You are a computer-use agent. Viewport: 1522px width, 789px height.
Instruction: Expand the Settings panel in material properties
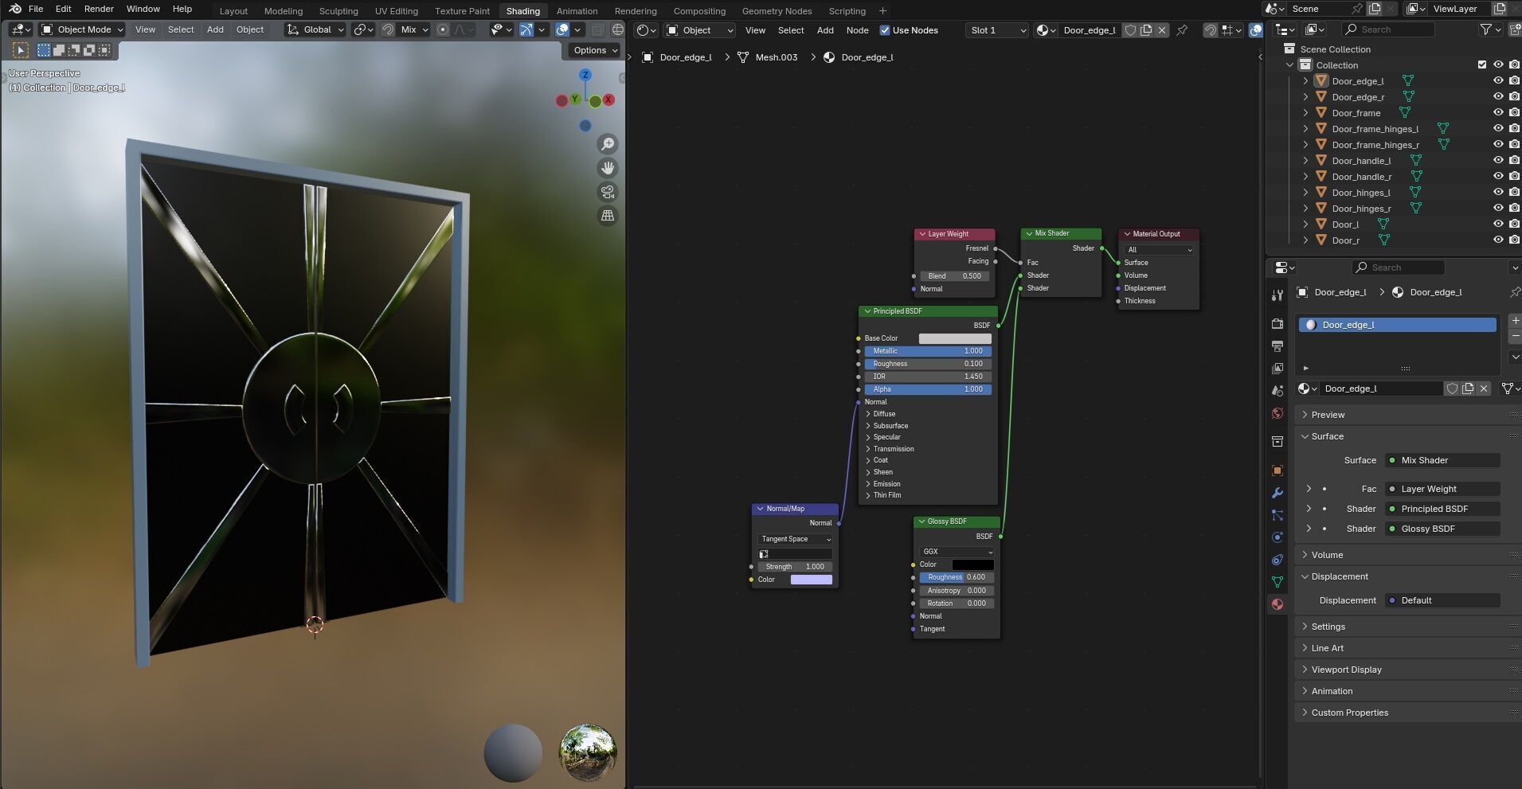[x=1328, y=627]
